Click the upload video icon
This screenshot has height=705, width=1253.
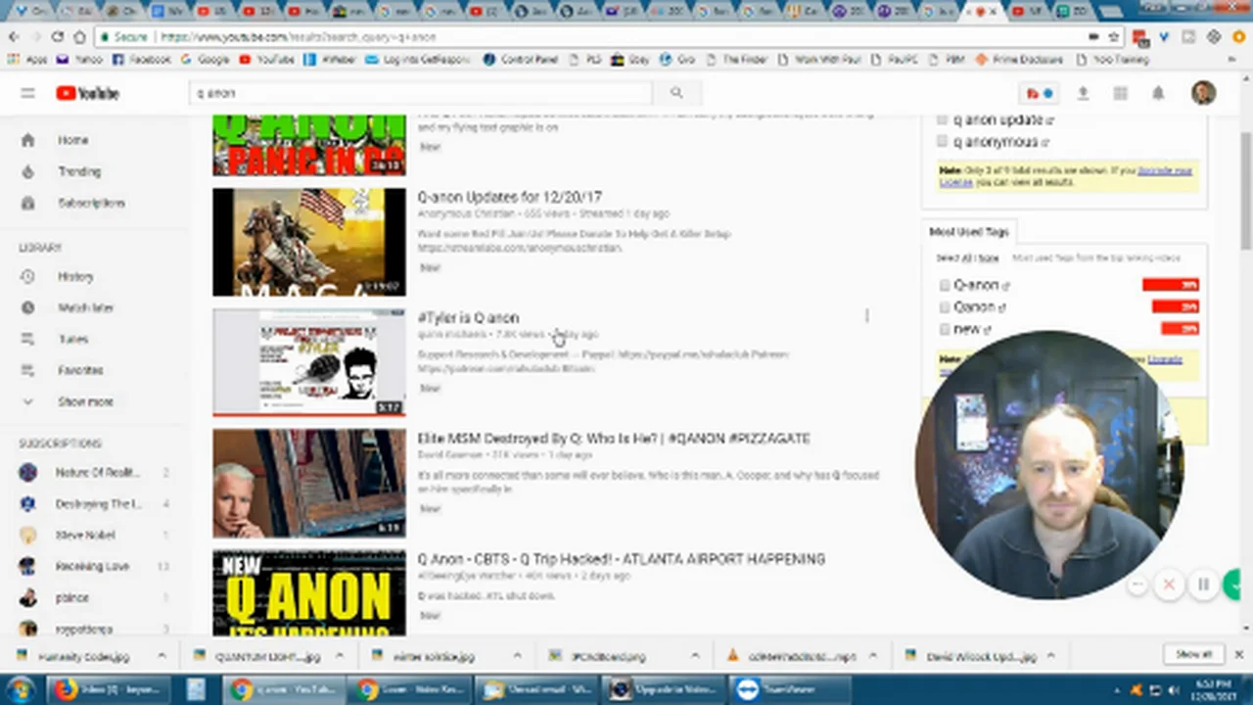[x=1083, y=93]
